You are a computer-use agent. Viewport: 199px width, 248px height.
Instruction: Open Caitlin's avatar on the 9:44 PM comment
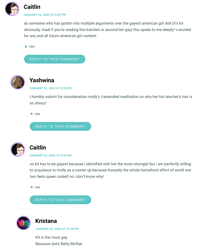(18, 149)
